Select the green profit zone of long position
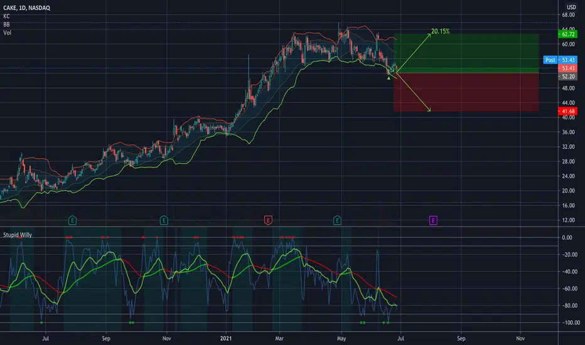The height and width of the screenshot is (345, 585). [466, 53]
